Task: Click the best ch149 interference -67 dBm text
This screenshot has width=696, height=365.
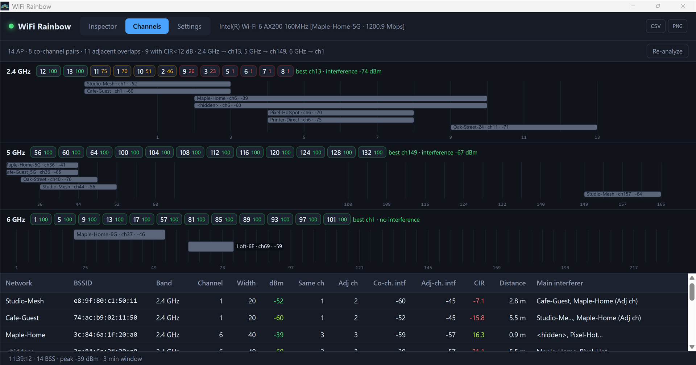Action: click(x=433, y=152)
